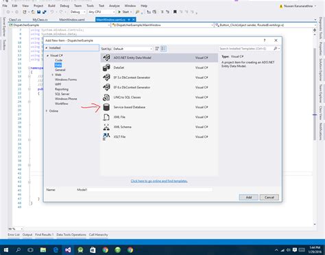
Task: Start debugging with the green Start button
Action: [x=123, y=12]
